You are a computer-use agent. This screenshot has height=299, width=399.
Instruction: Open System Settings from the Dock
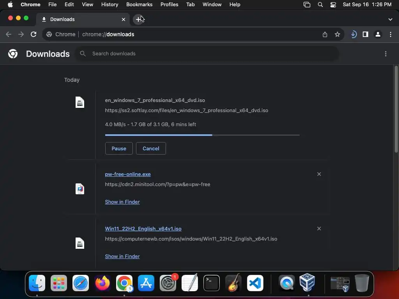(168, 283)
